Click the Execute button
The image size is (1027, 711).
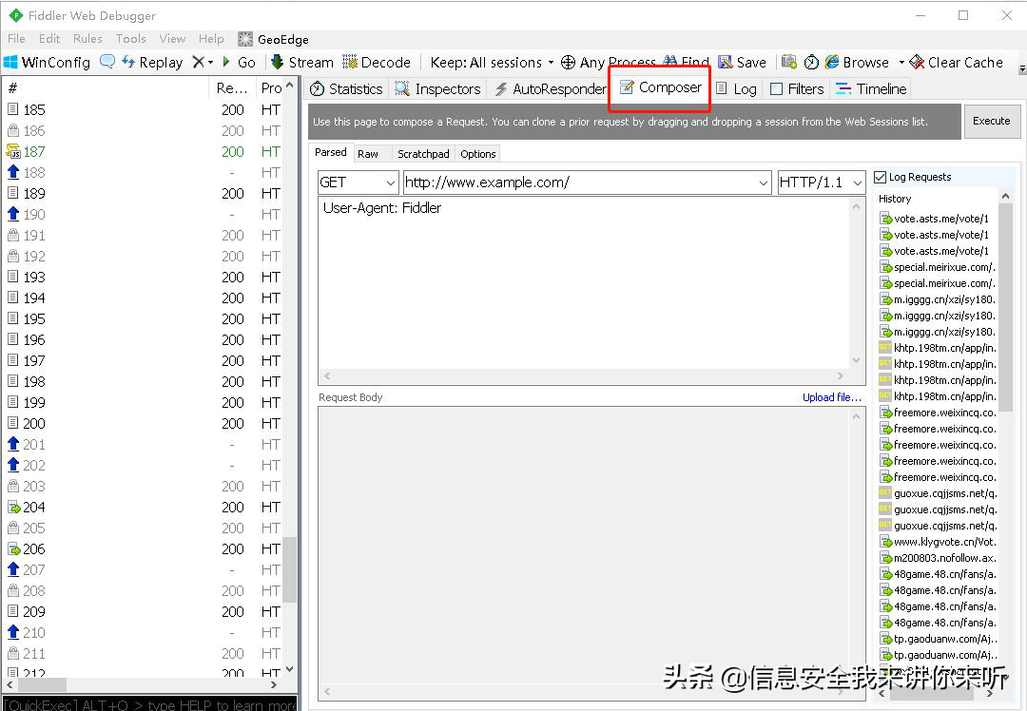[x=992, y=121]
